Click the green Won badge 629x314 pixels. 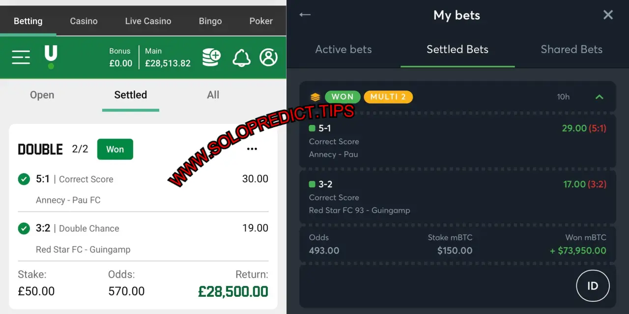pyautogui.click(x=115, y=149)
